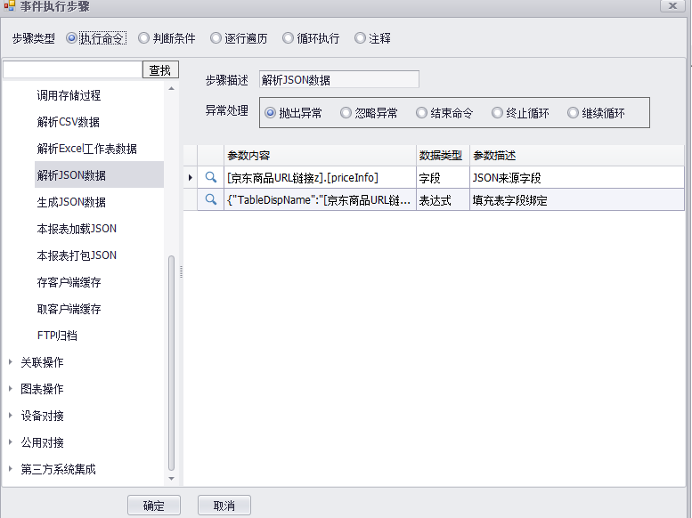This screenshot has height=518, width=692.
Task: Click magnifier icon in the JSON来源字段 row
Action: tap(211, 178)
